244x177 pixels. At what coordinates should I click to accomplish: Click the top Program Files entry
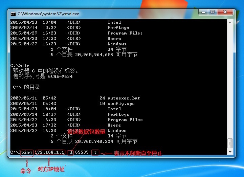coord(125,33)
